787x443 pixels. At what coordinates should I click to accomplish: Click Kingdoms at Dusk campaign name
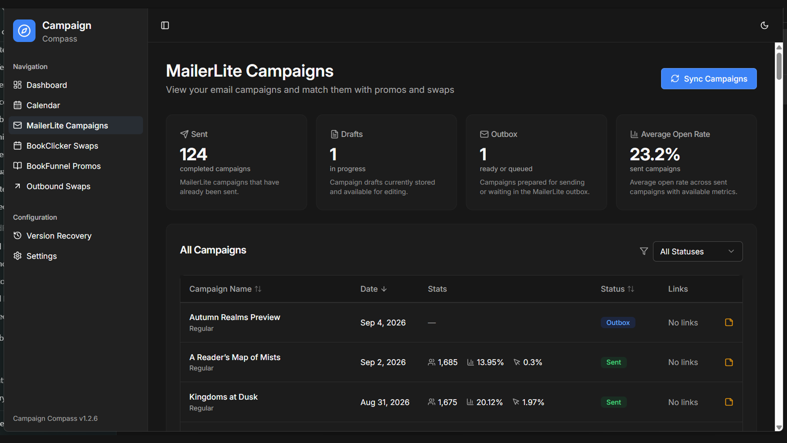click(x=223, y=397)
